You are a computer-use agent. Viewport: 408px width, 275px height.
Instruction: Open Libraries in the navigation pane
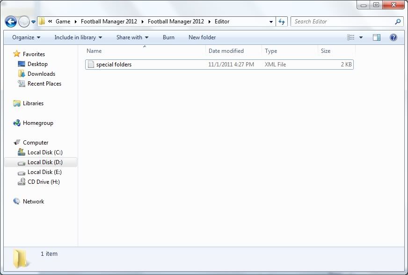click(x=33, y=103)
